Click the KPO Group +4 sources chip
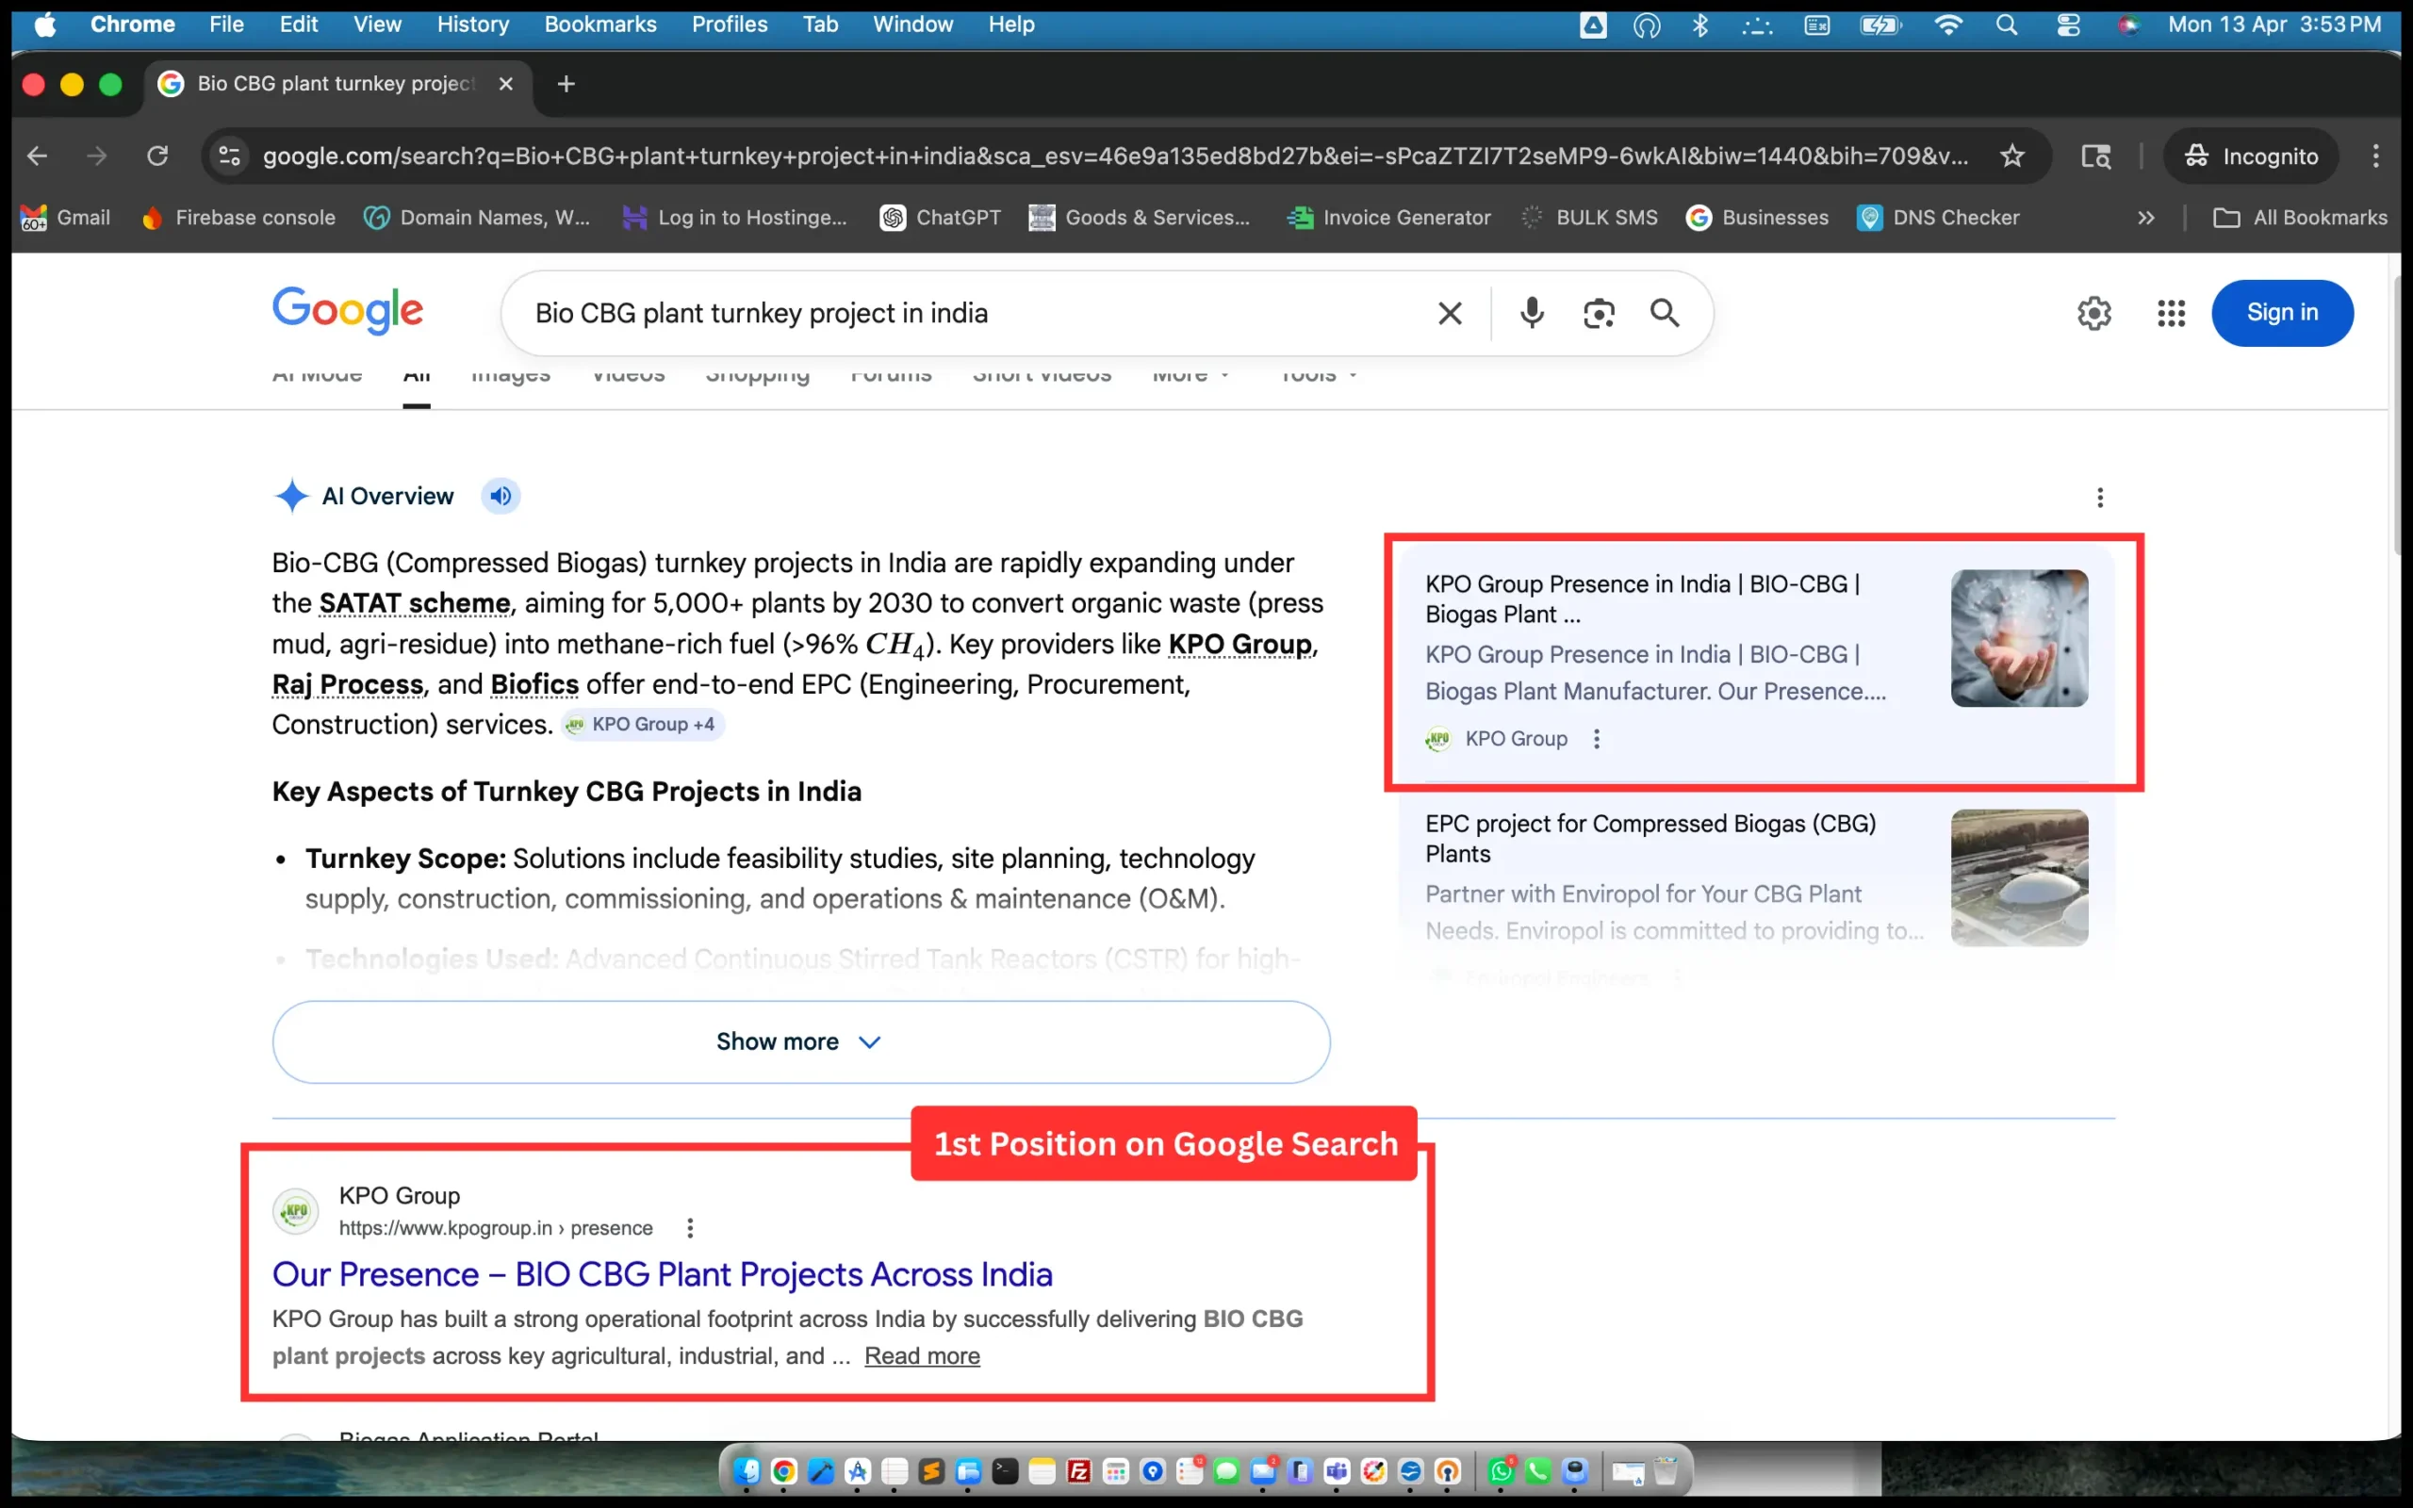The image size is (2413, 1508). click(641, 724)
